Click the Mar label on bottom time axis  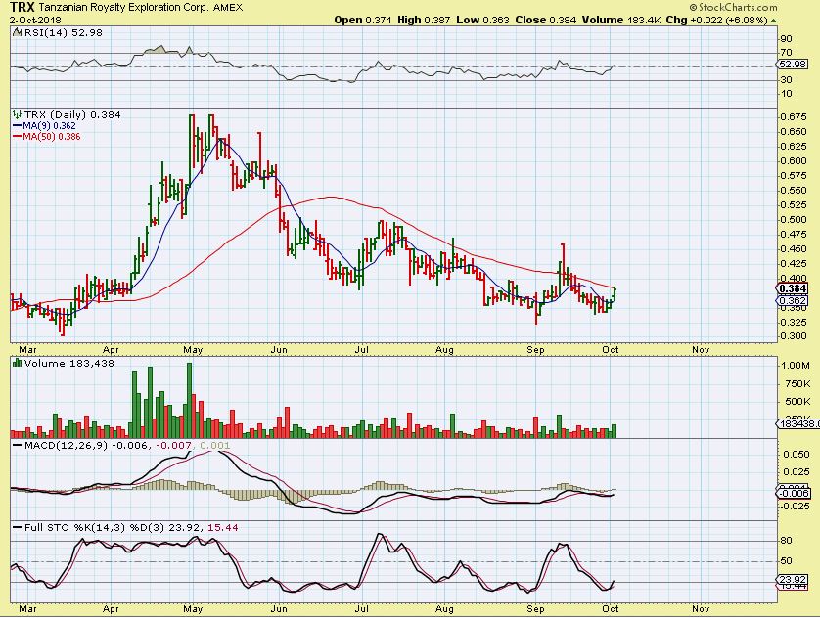27,608
